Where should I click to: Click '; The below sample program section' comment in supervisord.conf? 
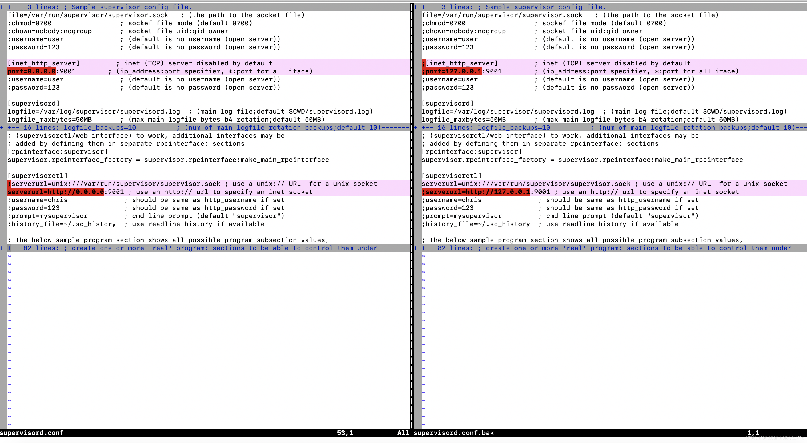tap(168, 240)
